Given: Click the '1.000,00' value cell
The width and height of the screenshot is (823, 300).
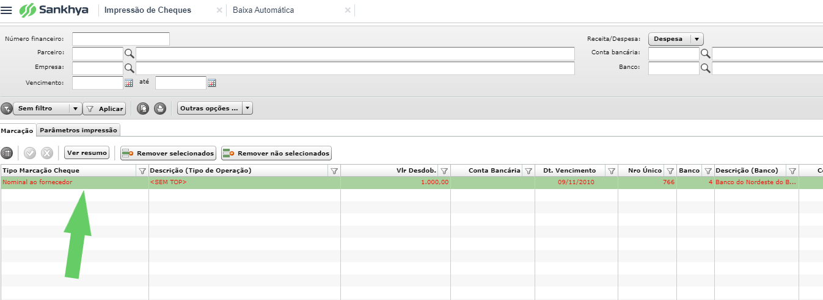Looking at the screenshot, I should click(396, 182).
